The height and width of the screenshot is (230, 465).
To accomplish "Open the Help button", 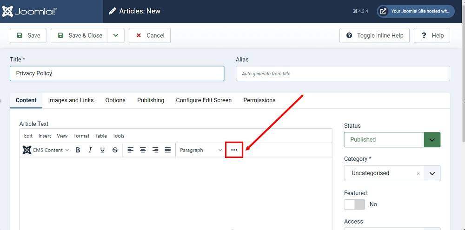I will (432, 35).
